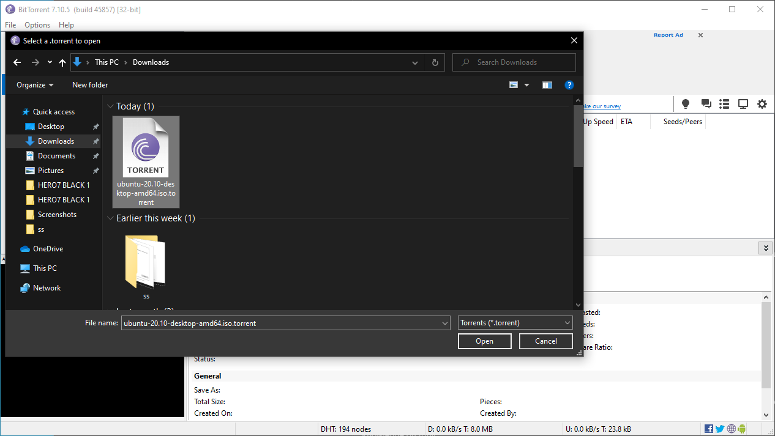The height and width of the screenshot is (436, 775).
Task: Click the Open button
Action: [x=484, y=341]
